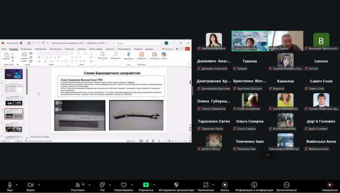Open the Анімація ribbon tab

(81, 49)
